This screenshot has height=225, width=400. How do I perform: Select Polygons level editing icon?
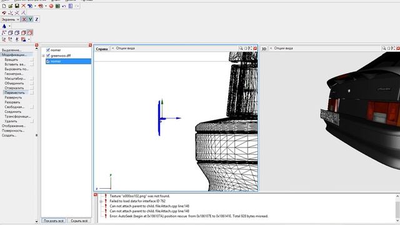(17, 32)
